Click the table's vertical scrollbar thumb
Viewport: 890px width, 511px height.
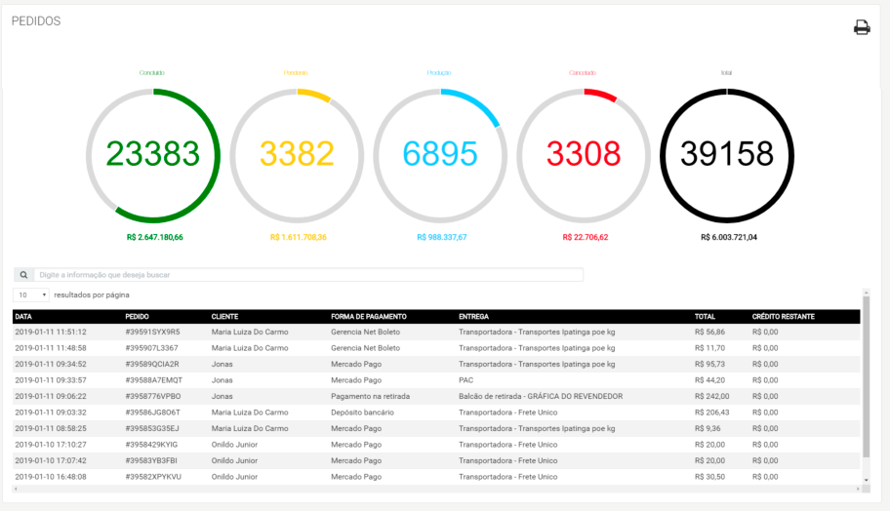(867, 376)
